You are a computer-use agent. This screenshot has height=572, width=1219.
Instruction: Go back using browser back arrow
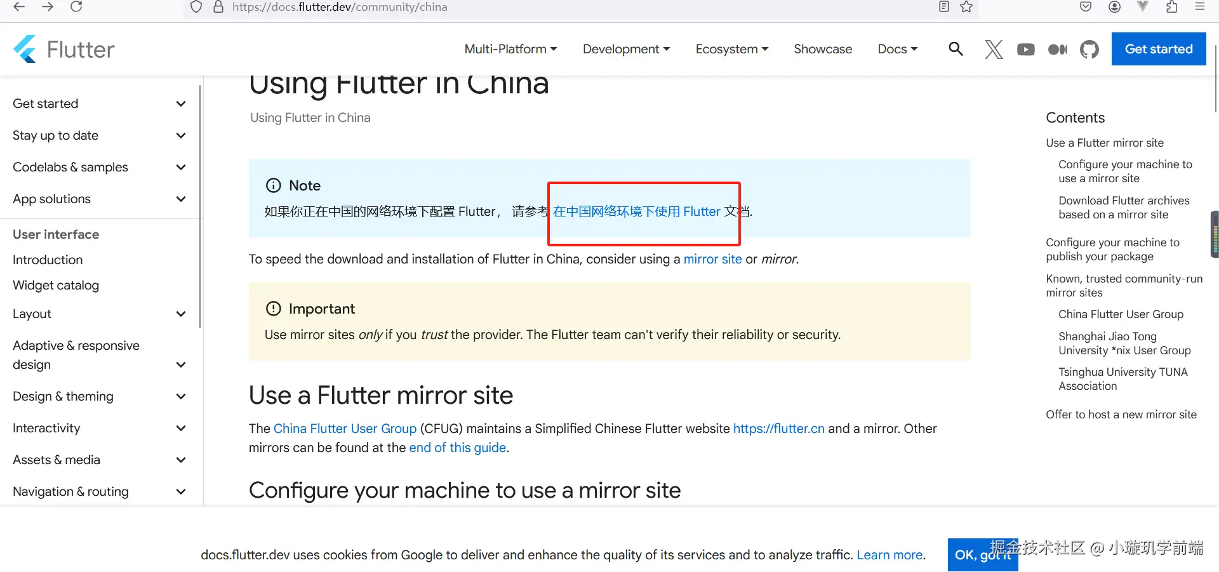(19, 7)
